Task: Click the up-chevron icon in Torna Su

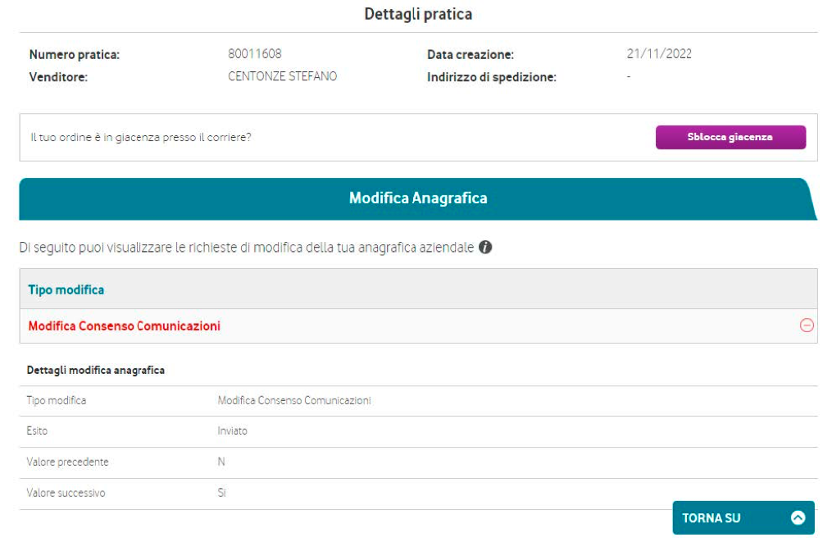Action: pos(797,517)
